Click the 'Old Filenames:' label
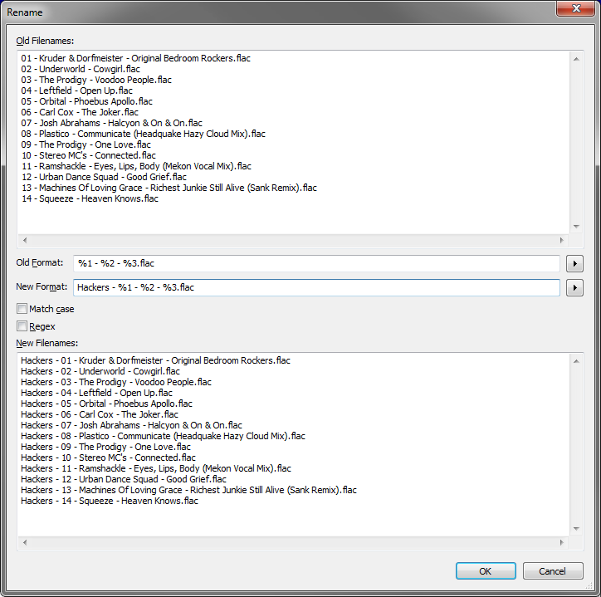The width and height of the screenshot is (601, 597). (45, 41)
